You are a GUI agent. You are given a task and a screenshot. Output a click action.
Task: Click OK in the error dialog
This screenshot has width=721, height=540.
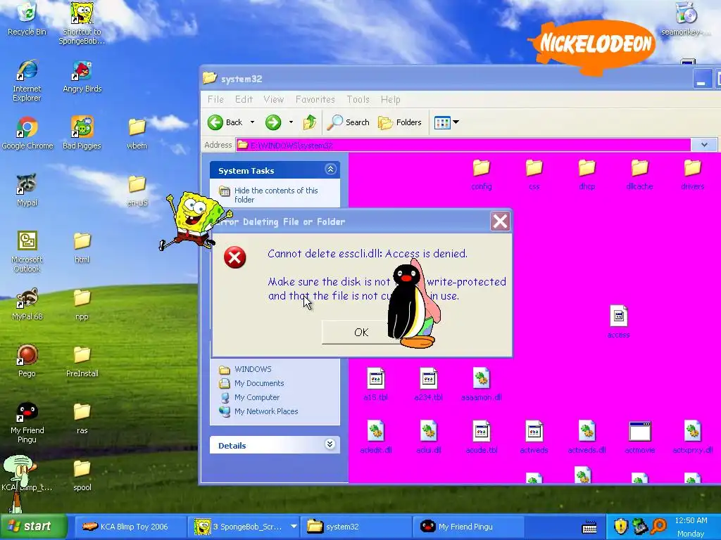pyautogui.click(x=361, y=332)
